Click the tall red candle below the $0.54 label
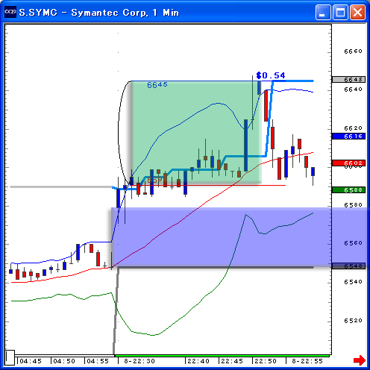 (266, 106)
